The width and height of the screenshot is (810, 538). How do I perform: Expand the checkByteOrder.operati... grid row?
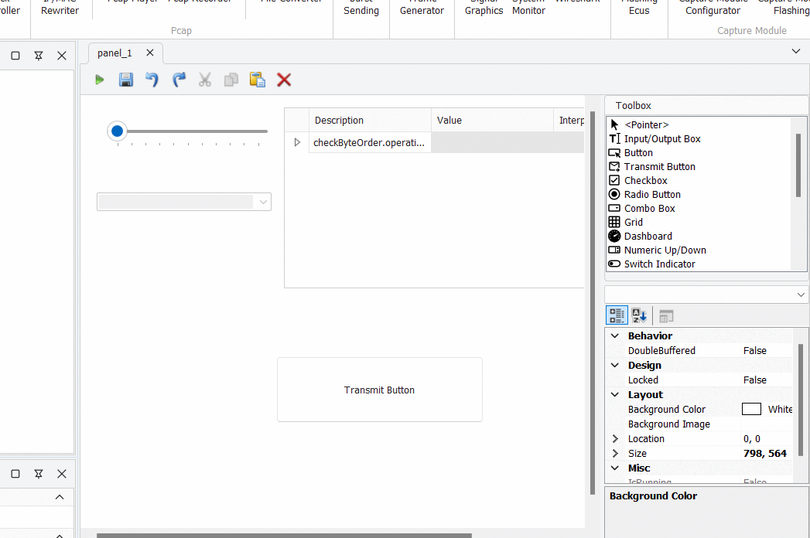pos(297,142)
